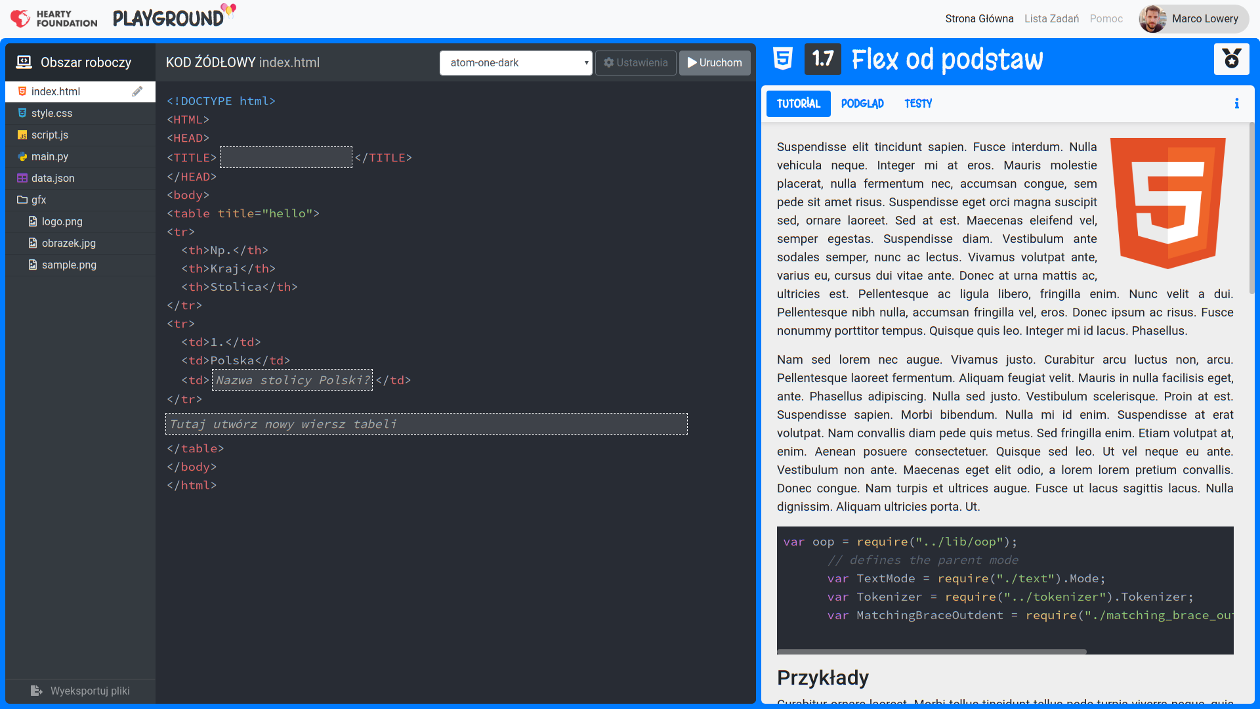The image size is (1260, 709).
Task: Click the export icon beside Wyeksportuj pliki
Action: pos(37,691)
